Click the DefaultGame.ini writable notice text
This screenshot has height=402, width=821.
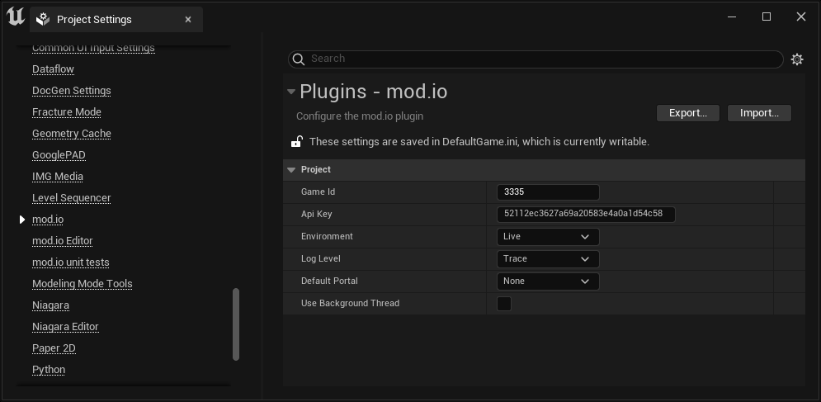click(479, 142)
